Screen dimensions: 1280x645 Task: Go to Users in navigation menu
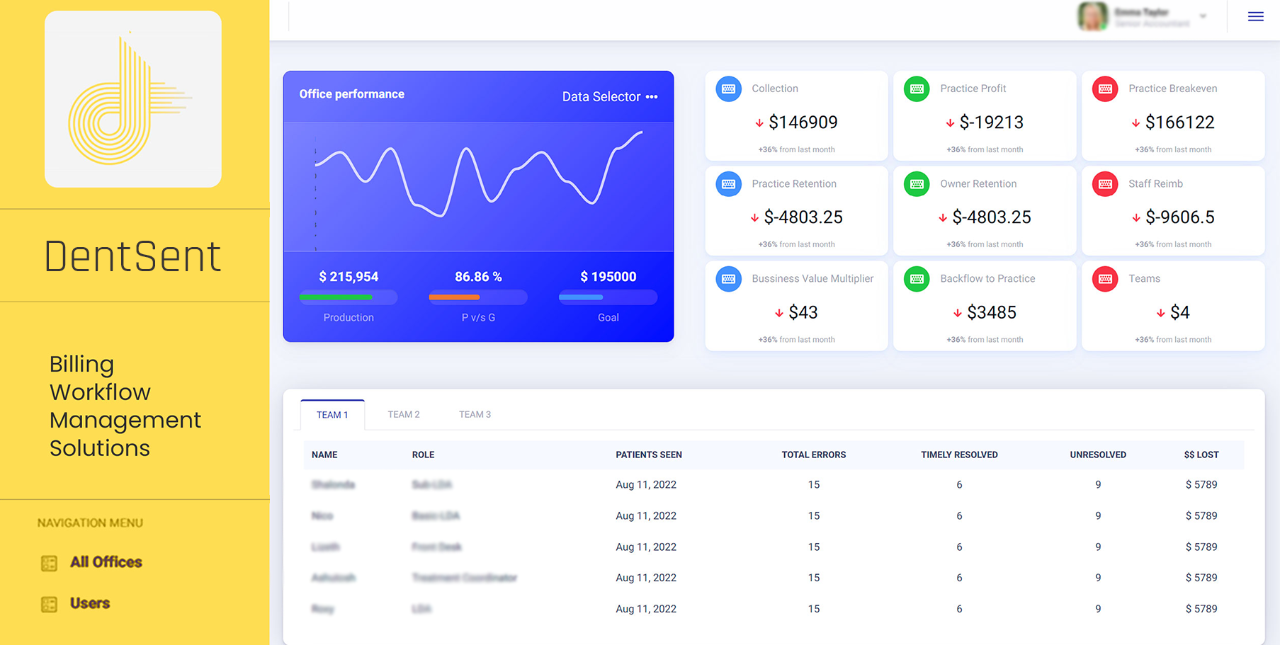coord(89,603)
